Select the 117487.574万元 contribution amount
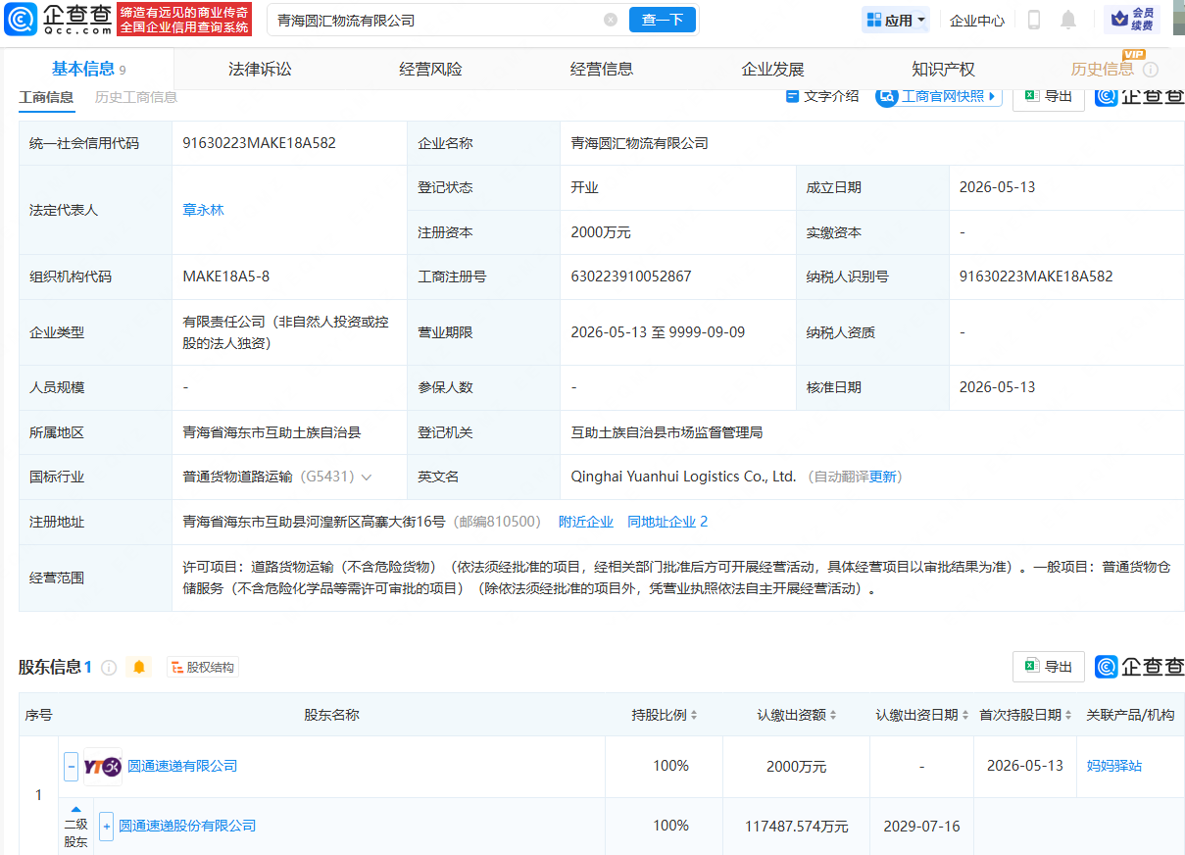 coord(797,826)
